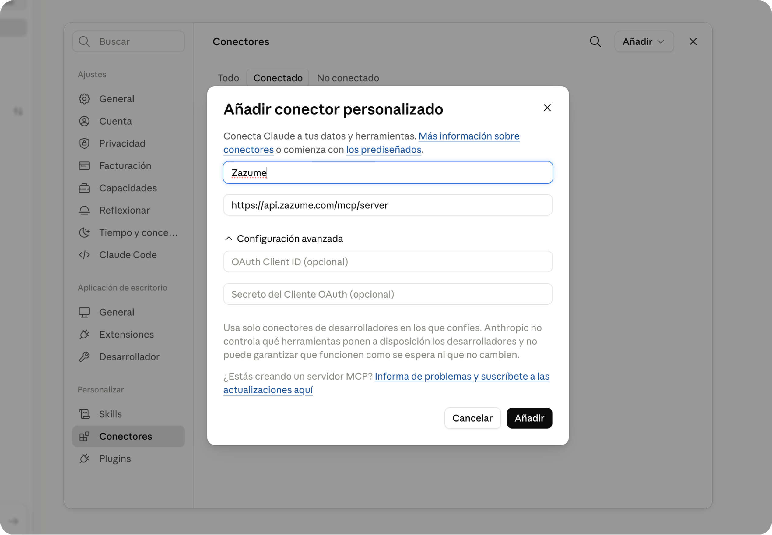This screenshot has height=535, width=772.
Task: Click the Skills scroll icon
Action: click(x=84, y=414)
